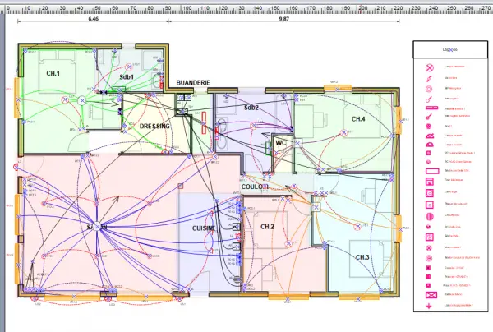
Task: Select the 9,87 dimension text
Action: [284, 19]
